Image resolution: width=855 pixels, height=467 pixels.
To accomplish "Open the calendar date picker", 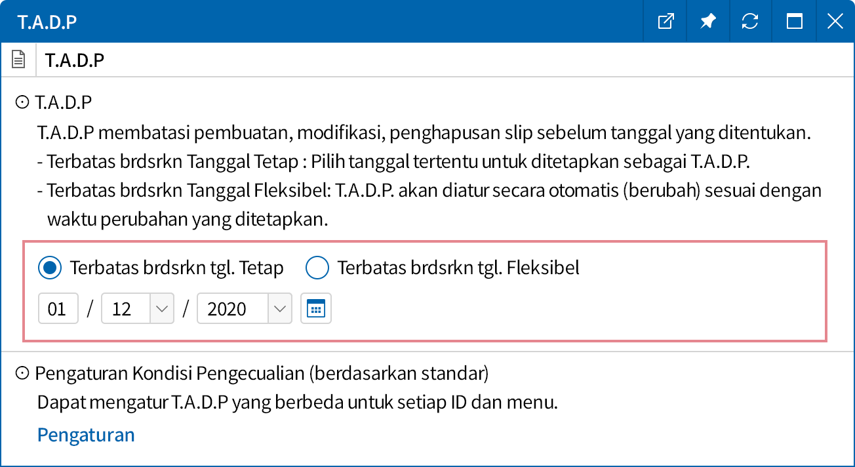I will (316, 308).
